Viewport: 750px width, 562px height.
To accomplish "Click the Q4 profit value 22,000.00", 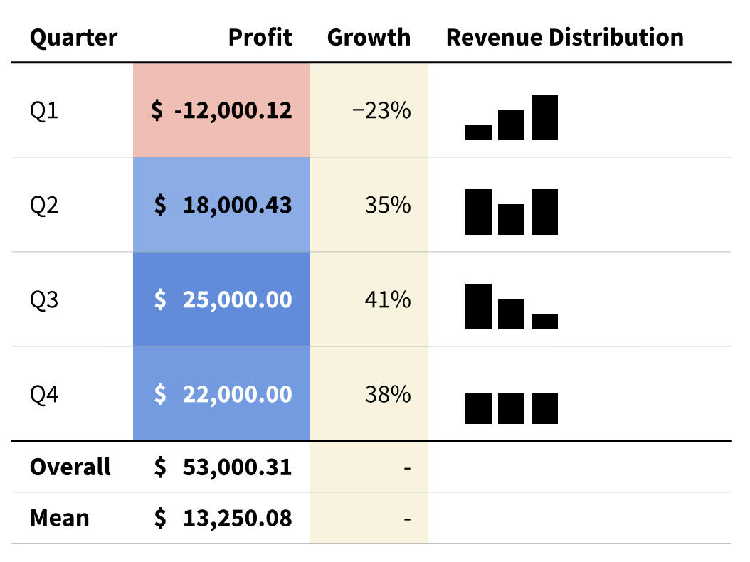I will pos(236,394).
